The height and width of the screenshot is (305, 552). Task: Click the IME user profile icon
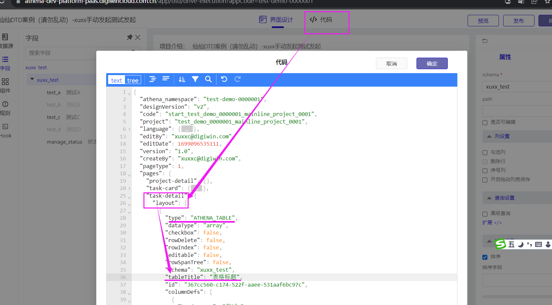548,244
